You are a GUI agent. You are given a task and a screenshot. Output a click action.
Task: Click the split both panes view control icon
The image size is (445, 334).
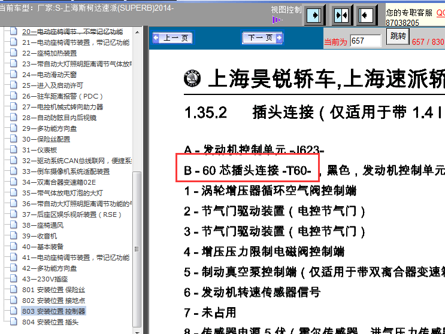tap(341, 15)
